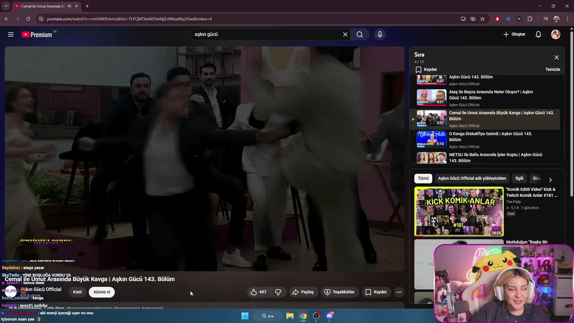Open the site information icon in address bar

coord(41,19)
